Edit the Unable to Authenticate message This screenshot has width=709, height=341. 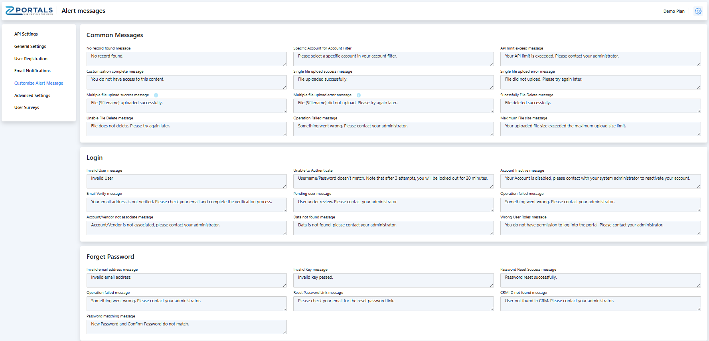tap(393, 181)
